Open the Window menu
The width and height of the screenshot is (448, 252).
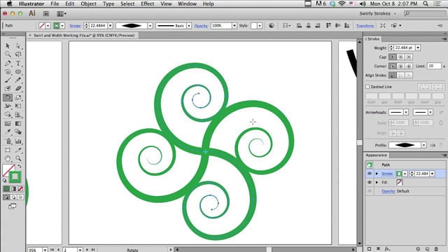[187, 3]
